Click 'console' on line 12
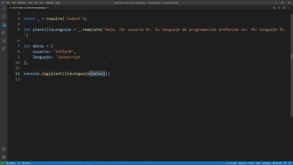The image size is (293, 165). coord(32,74)
